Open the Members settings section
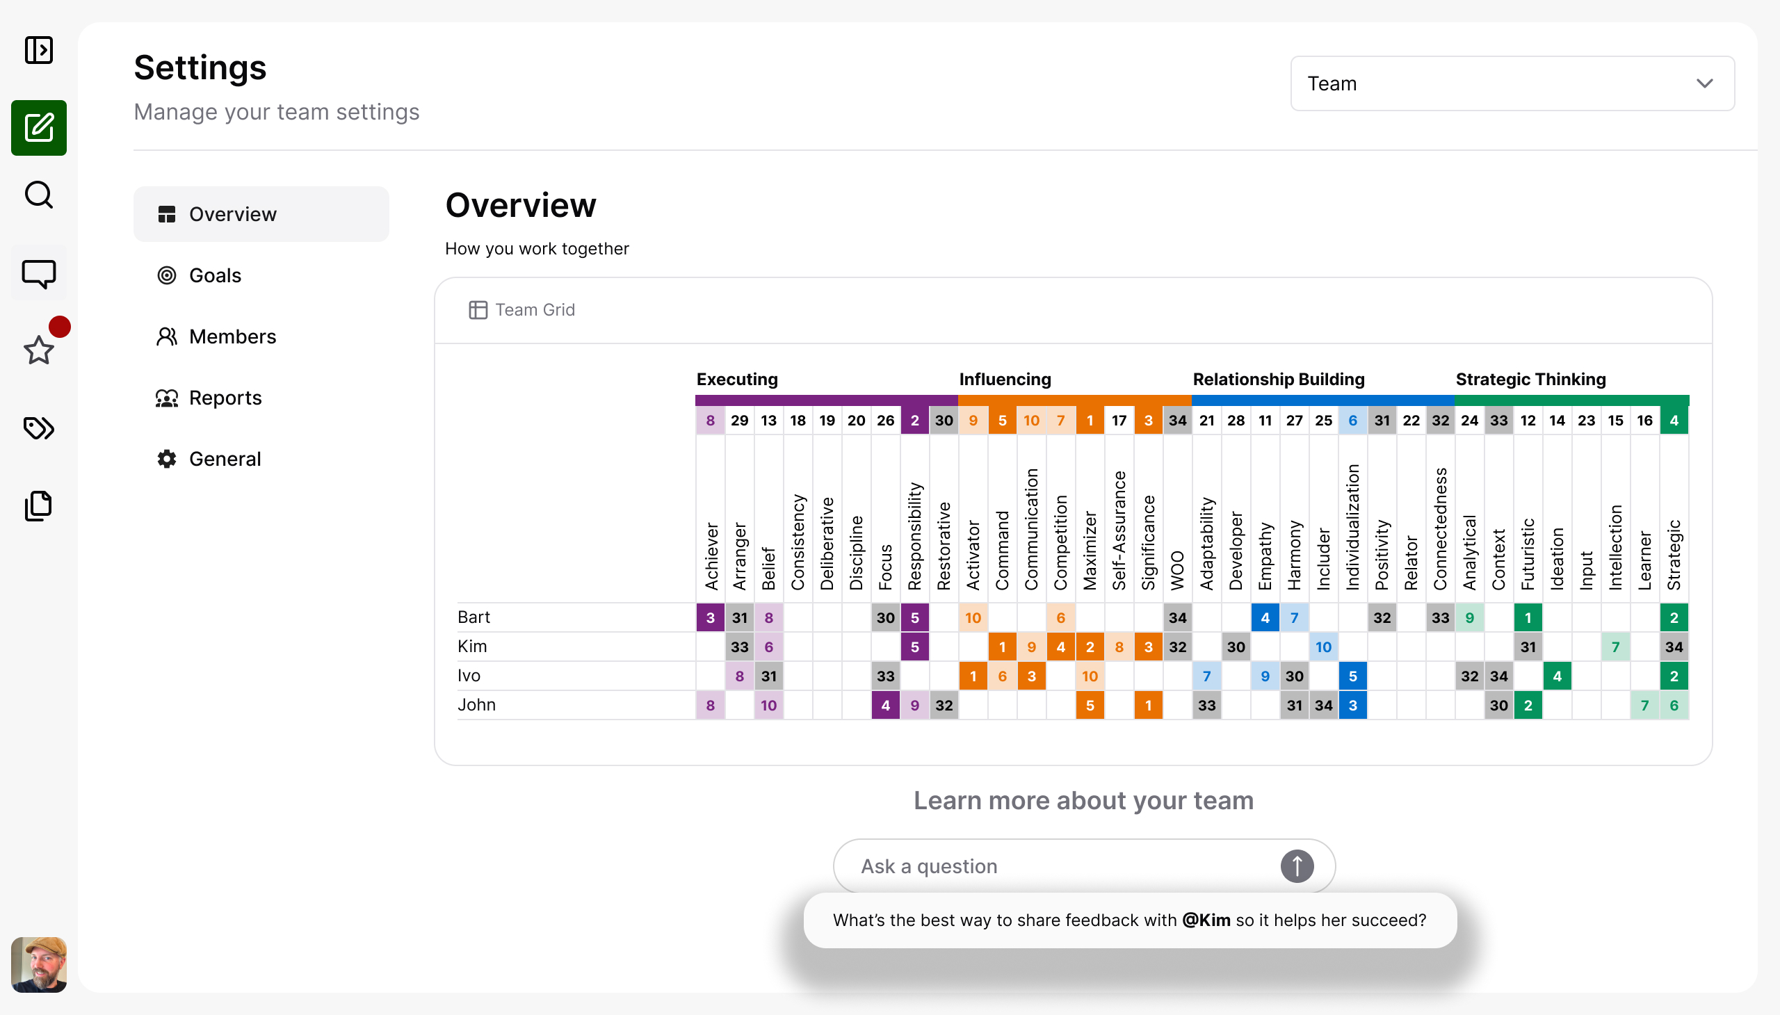 (232, 336)
